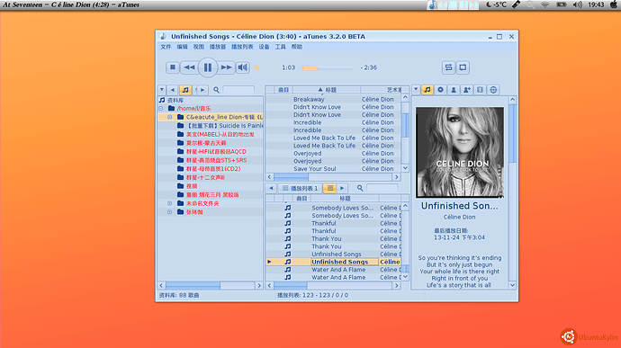Pause the current song
Viewport: 621px width, 348px height.
[x=208, y=67]
